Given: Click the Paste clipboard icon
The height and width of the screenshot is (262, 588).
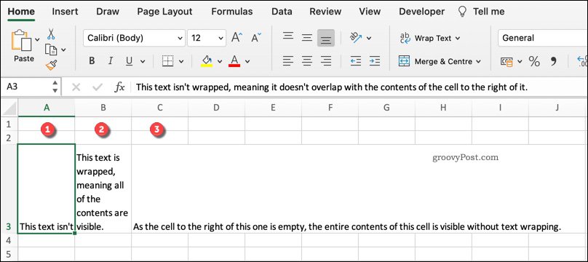Looking at the screenshot, I should pyautogui.click(x=22, y=41).
